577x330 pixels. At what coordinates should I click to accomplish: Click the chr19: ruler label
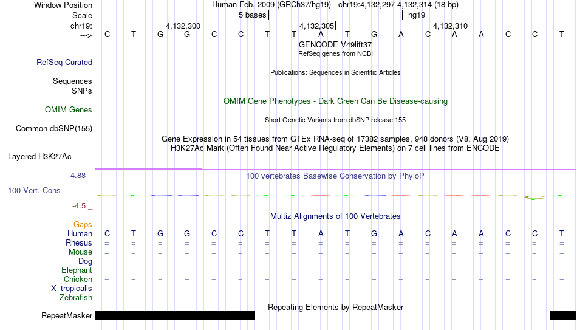click(x=81, y=26)
